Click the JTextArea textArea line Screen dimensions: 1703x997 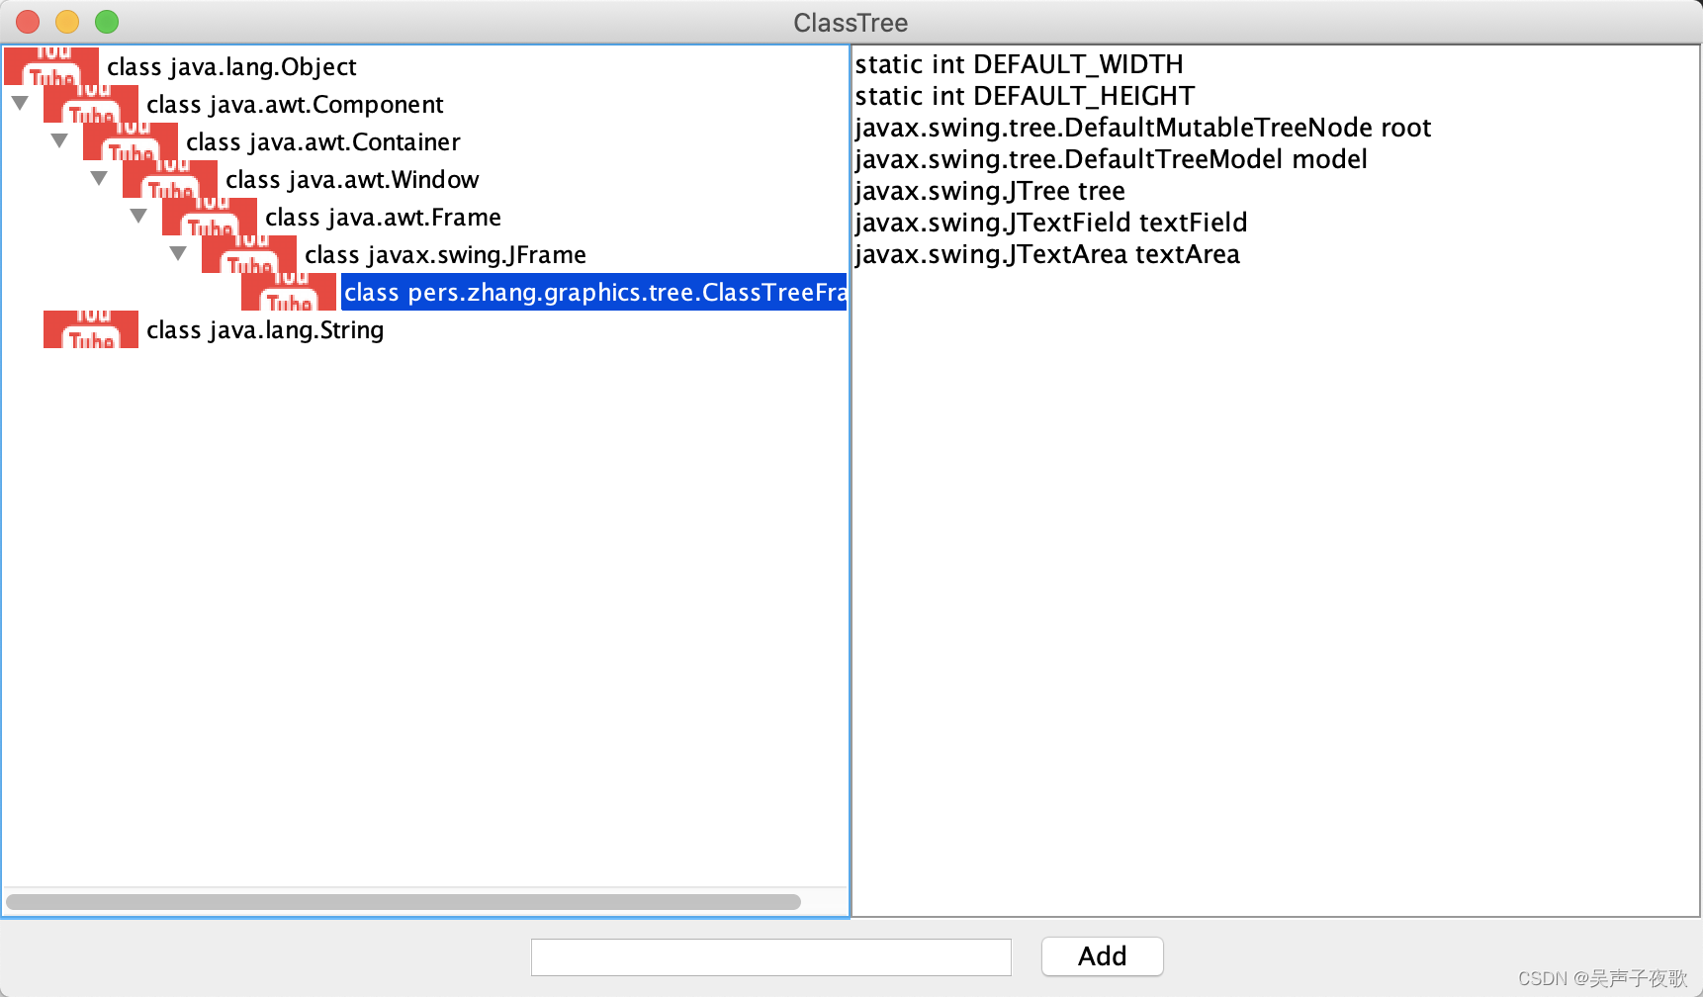click(x=1047, y=254)
